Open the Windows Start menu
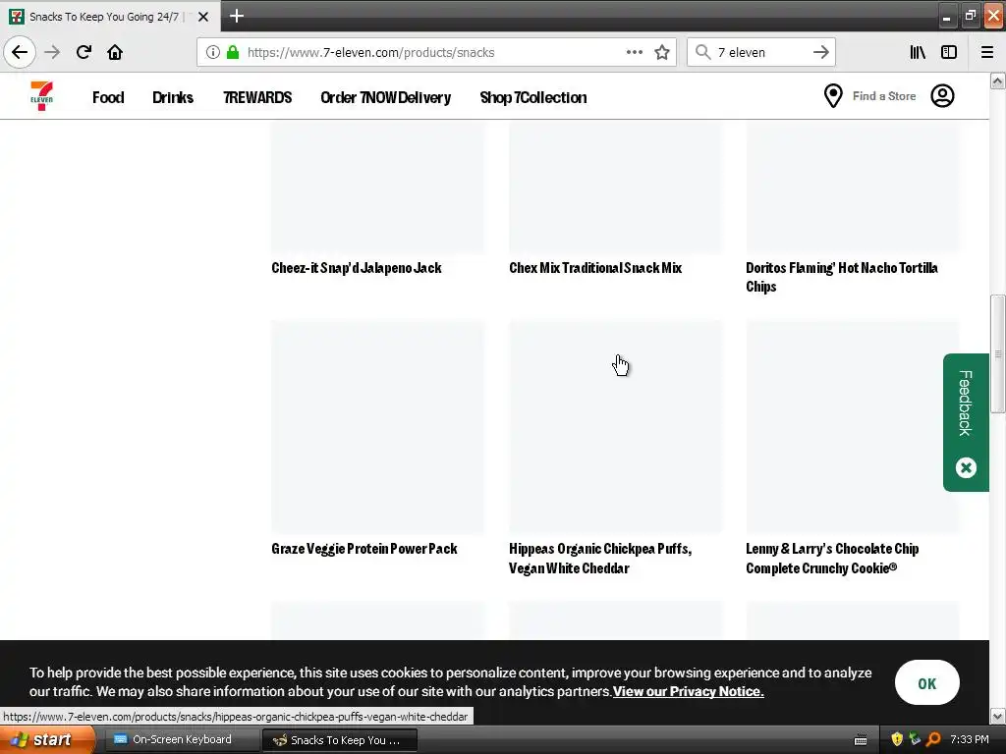 [47, 739]
